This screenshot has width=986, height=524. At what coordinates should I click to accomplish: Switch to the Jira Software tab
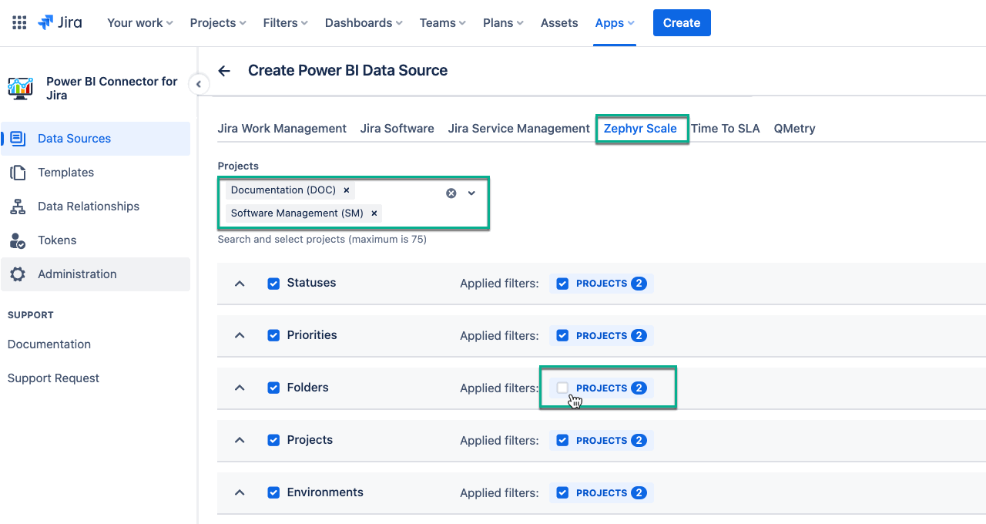click(x=397, y=129)
